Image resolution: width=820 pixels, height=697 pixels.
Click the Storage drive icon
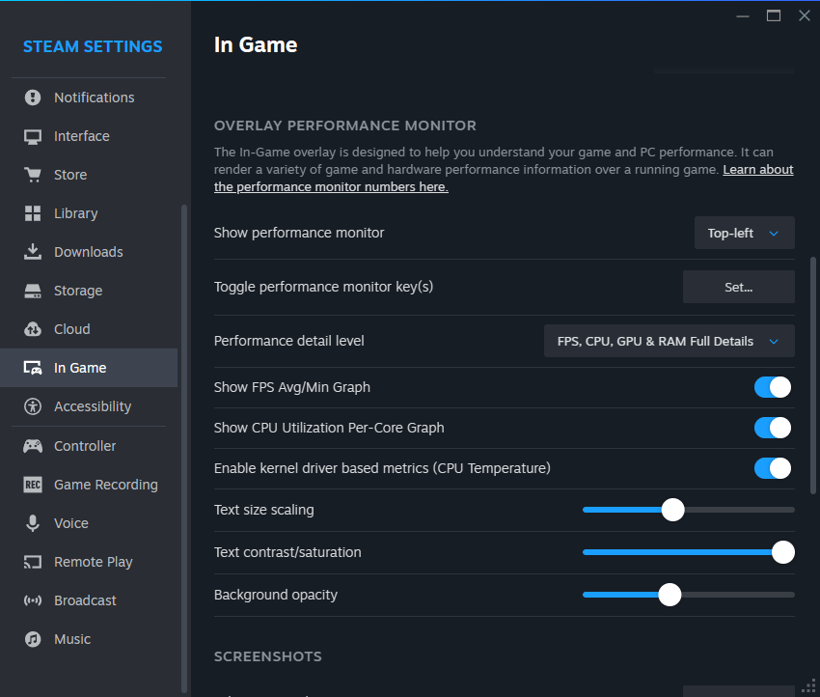pos(33,291)
